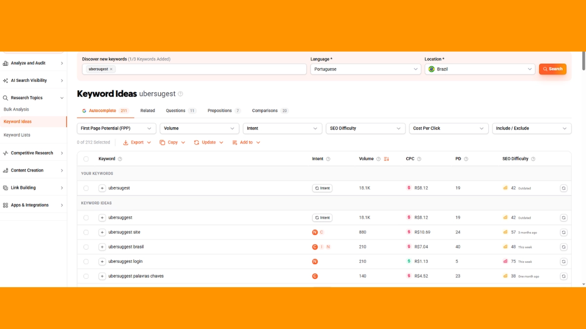Open the SEO Difficulty filter dropdown
Screen dimensions: 586x329
pos(366,128)
